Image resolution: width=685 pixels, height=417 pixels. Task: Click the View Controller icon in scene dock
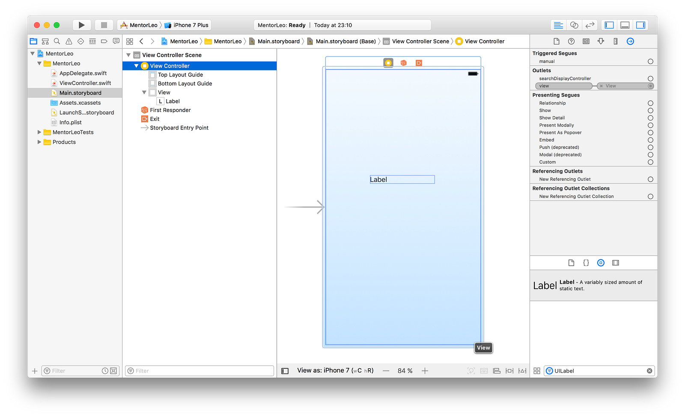pos(388,63)
